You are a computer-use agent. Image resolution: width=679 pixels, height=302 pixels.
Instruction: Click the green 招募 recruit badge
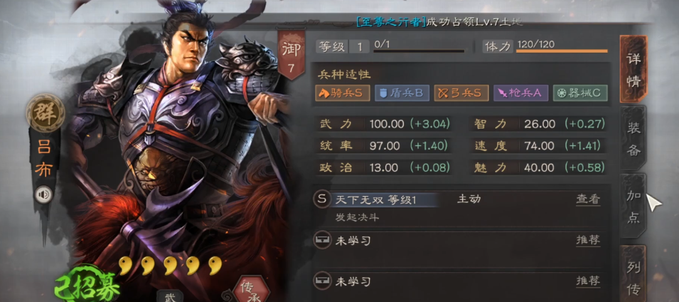pos(87,286)
